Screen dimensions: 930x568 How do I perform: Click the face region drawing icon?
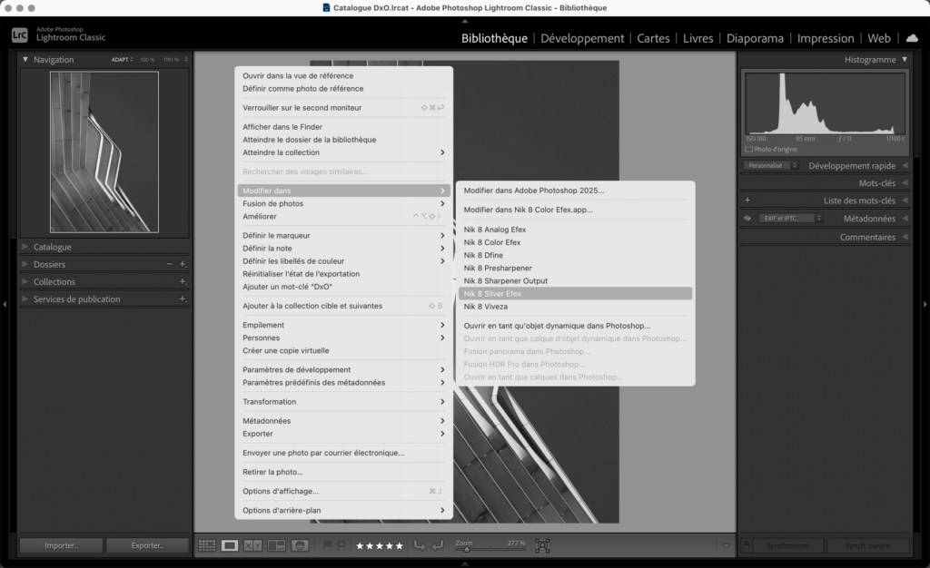542,545
